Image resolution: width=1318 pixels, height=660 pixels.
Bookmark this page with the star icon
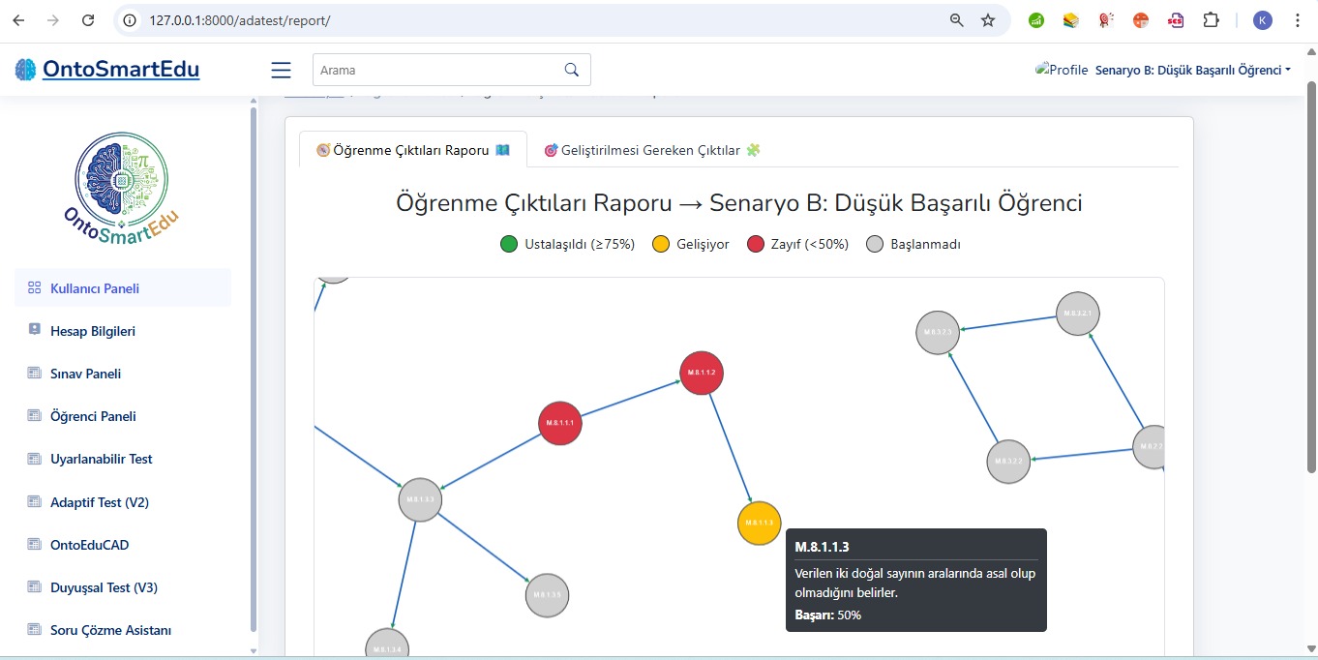(x=987, y=20)
